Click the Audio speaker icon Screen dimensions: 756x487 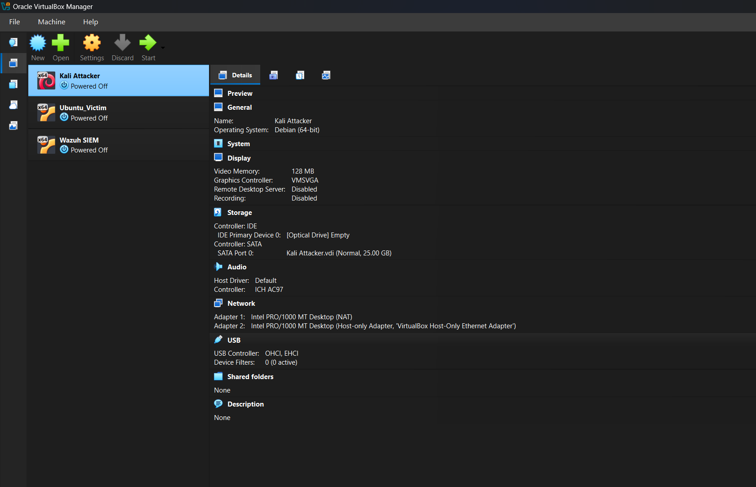pyautogui.click(x=218, y=267)
